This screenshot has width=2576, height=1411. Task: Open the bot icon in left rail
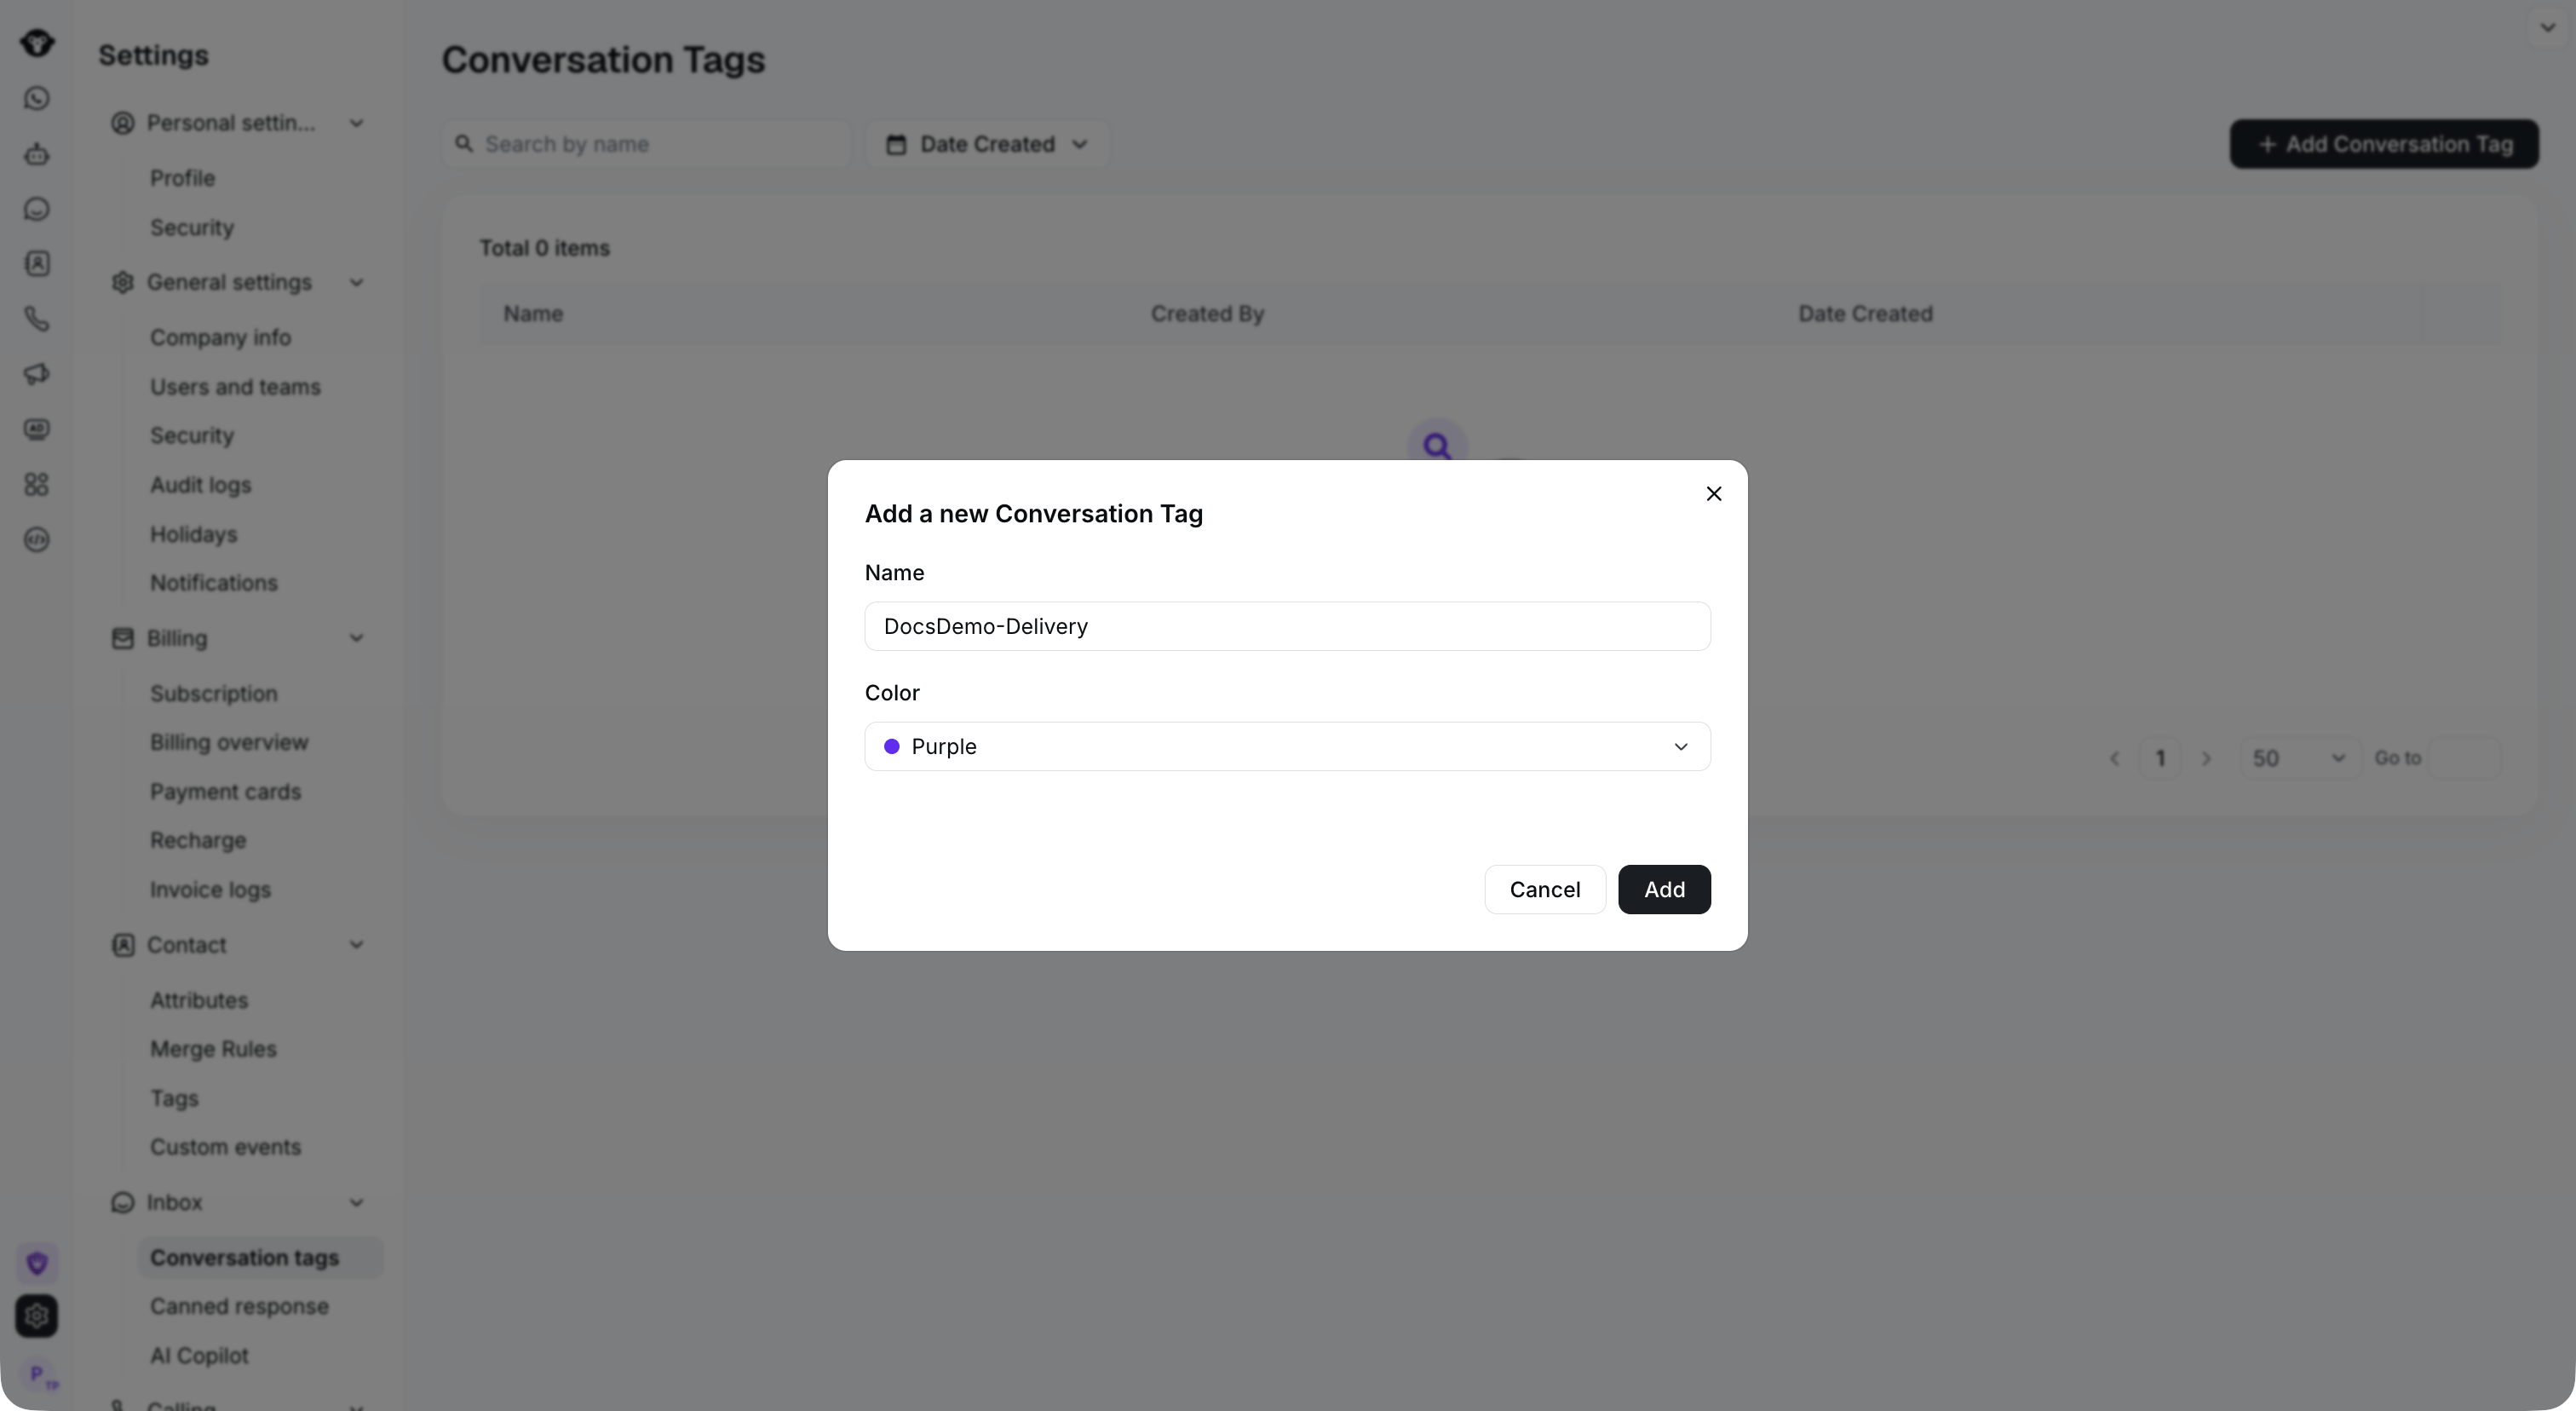(37, 154)
